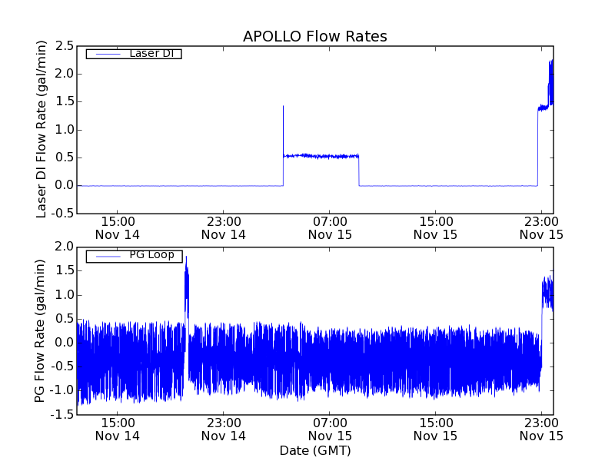Click the 2.5 tick on Laser DI axis
Image resolution: width=615 pixels, height=461 pixels.
pos(65,46)
